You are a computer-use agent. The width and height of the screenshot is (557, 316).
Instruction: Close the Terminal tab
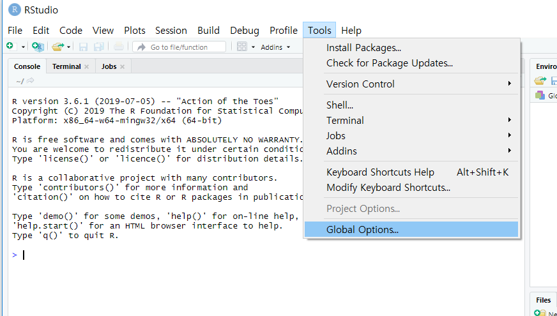tap(86, 67)
